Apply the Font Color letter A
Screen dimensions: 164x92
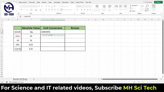40,10
